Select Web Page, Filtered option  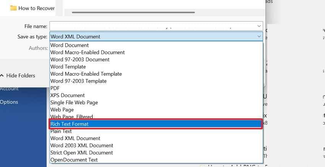point(156,116)
